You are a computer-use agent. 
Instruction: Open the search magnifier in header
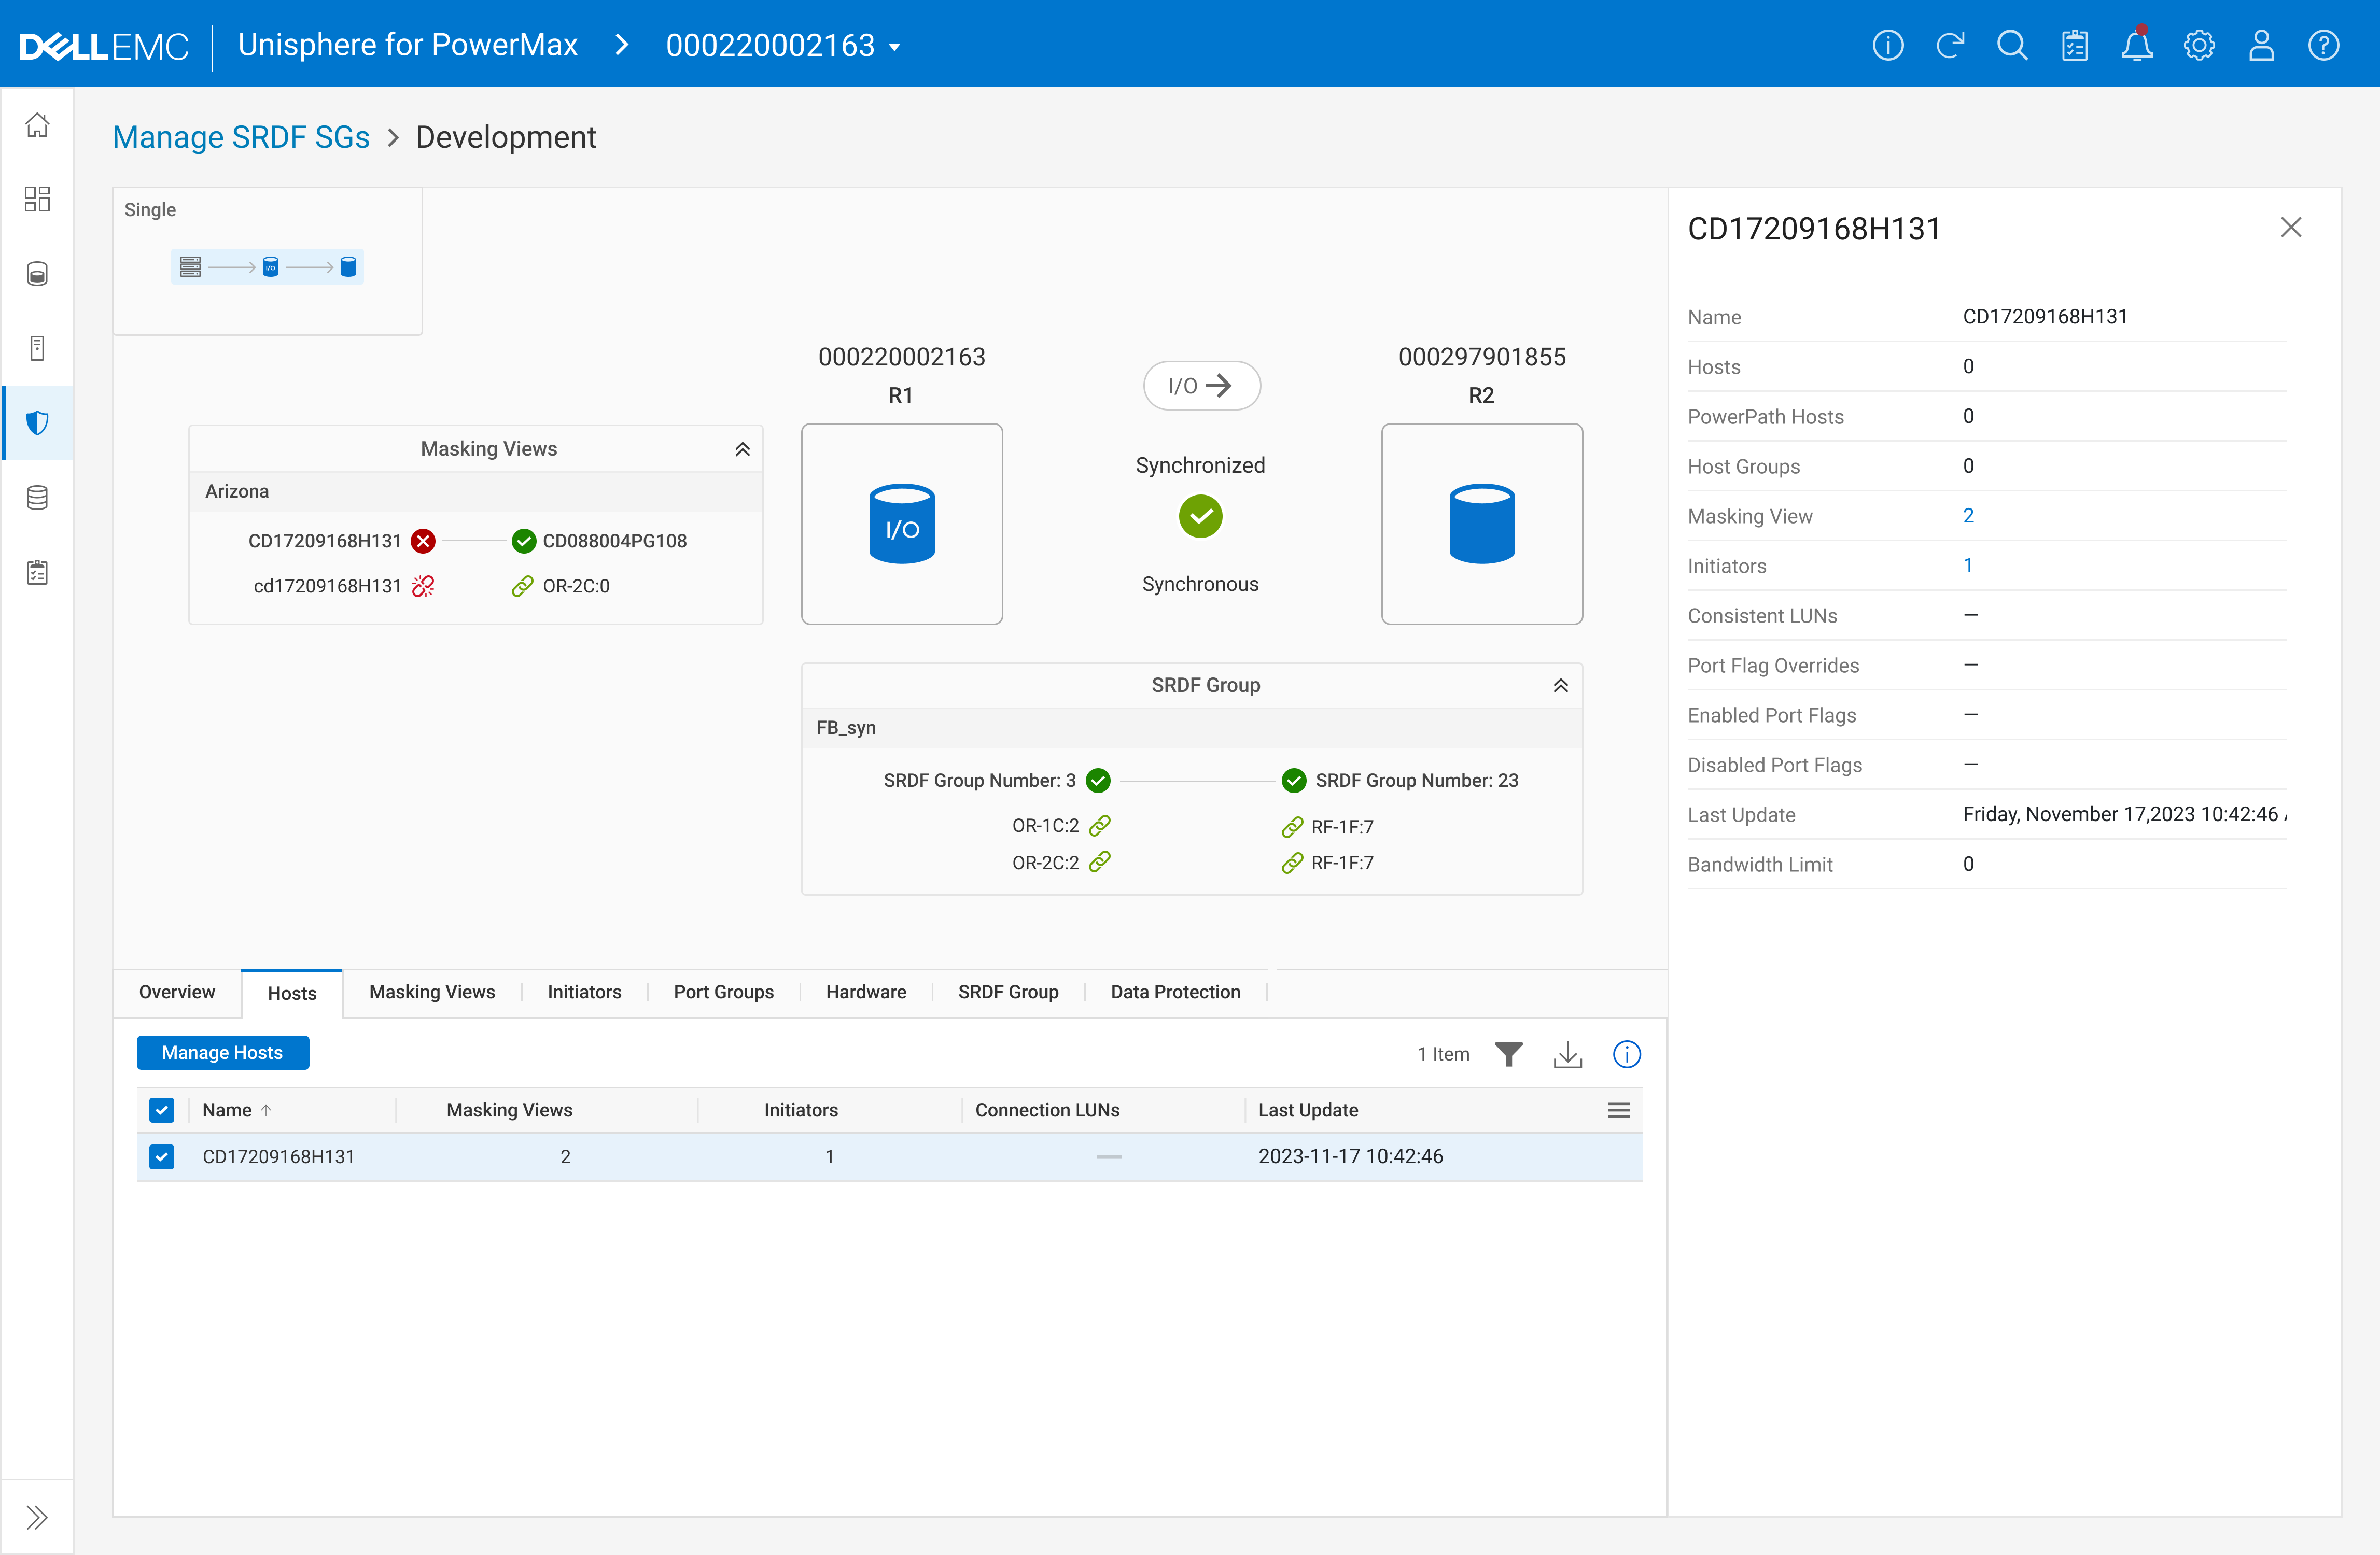[2012, 45]
